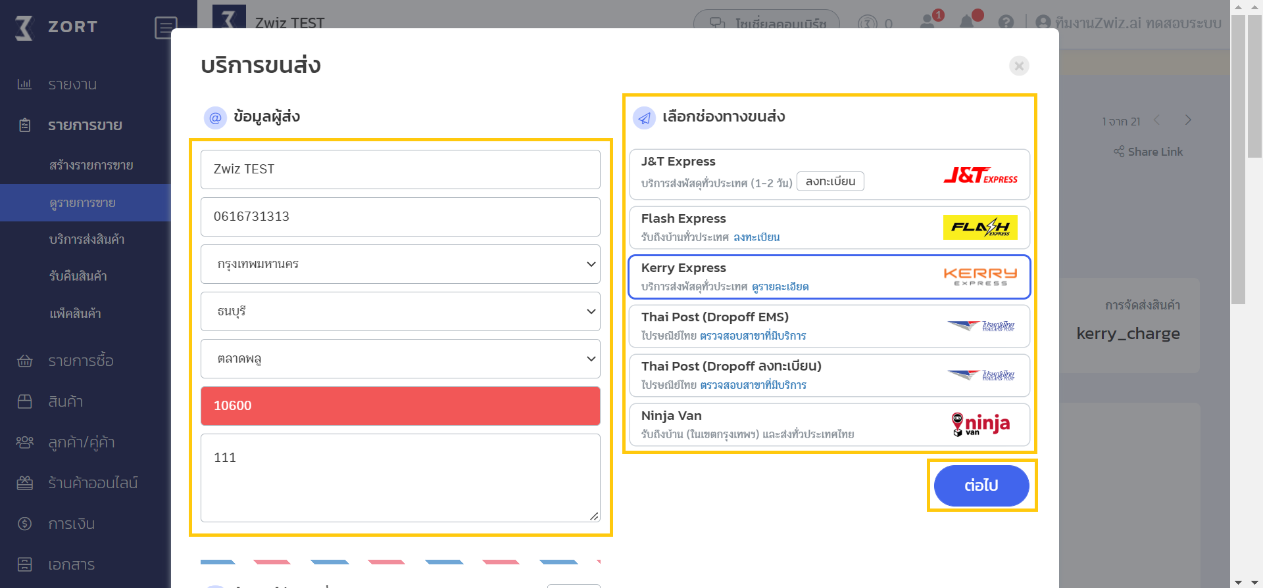The image size is (1263, 588).
Task: Click the Kerry Express ดูรายละเอียด link
Action: click(x=780, y=286)
